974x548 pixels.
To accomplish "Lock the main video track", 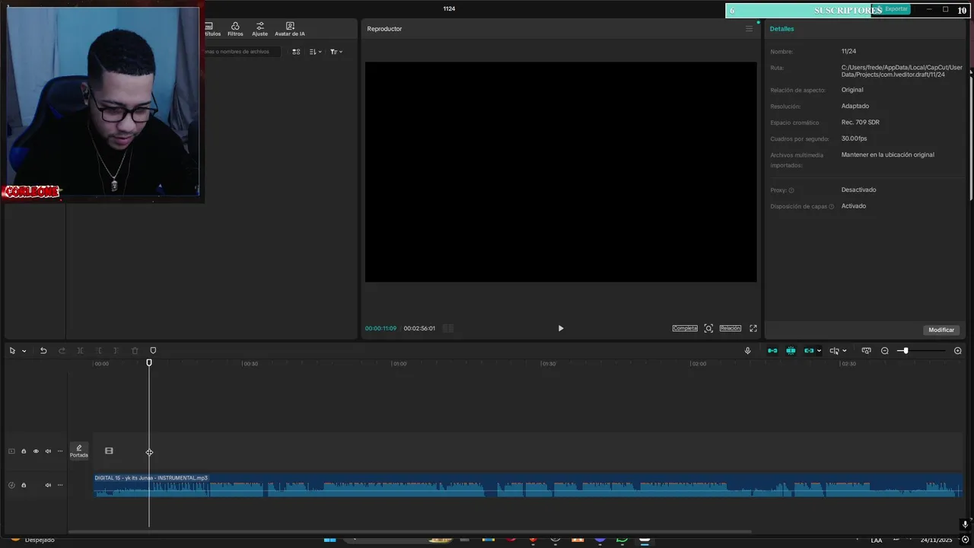I will pos(24,451).
